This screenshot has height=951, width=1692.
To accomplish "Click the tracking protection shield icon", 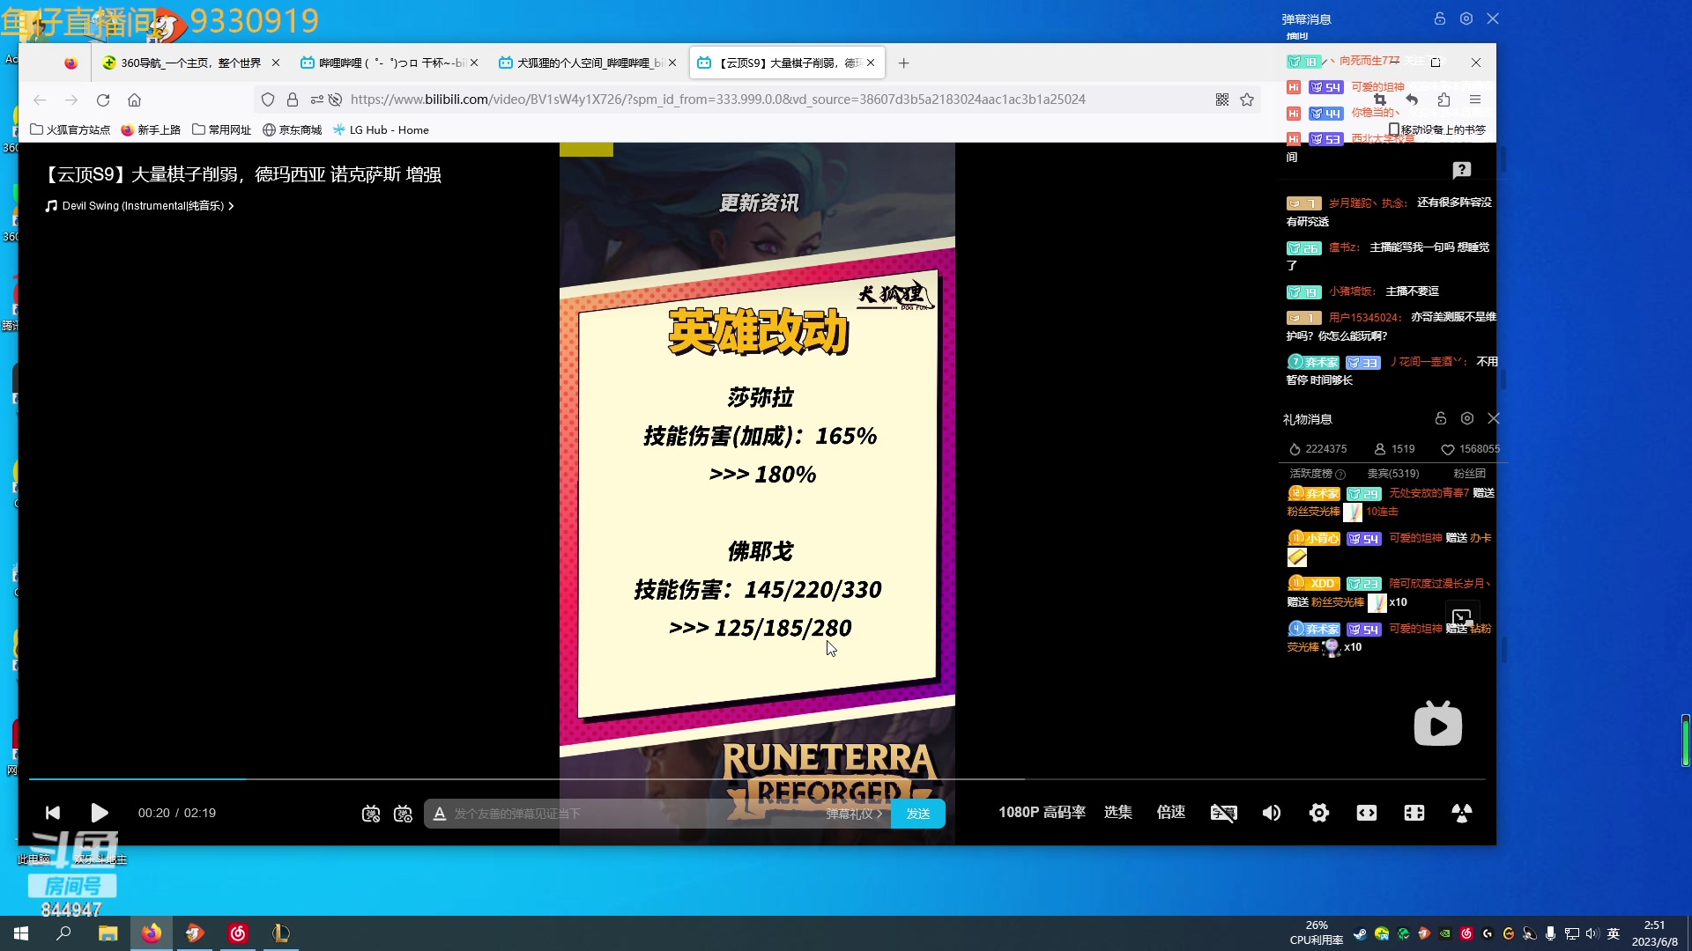I will tap(268, 100).
